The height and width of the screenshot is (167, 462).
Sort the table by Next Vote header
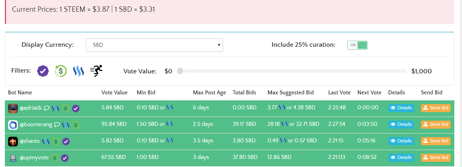[x=369, y=93]
